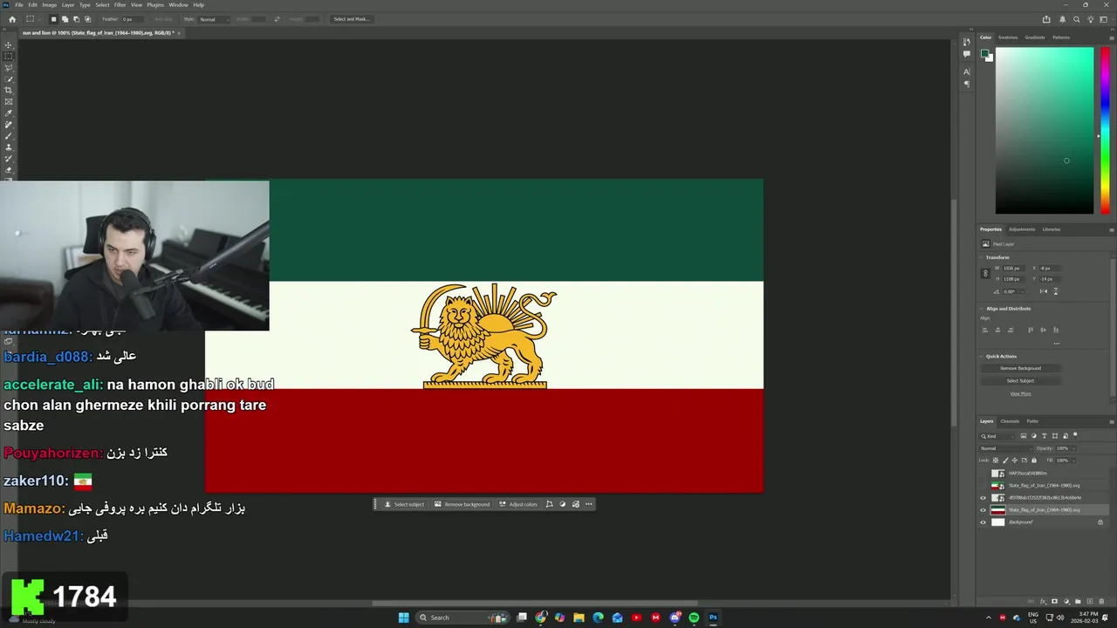Select the History Brush tool
The height and width of the screenshot is (628, 1117).
[9, 159]
